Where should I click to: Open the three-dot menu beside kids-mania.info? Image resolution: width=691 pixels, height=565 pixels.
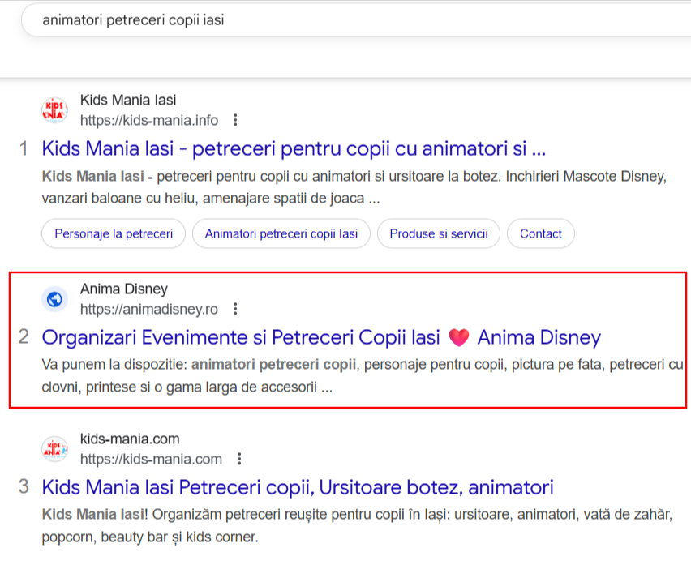[x=235, y=120]
